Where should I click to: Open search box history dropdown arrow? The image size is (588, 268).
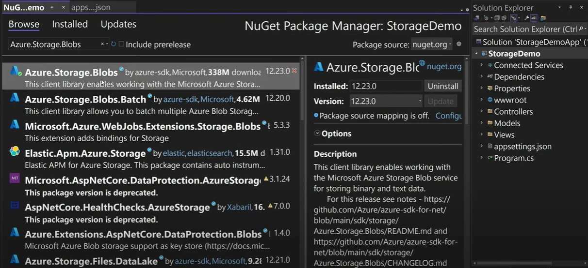tap(107, 44)
